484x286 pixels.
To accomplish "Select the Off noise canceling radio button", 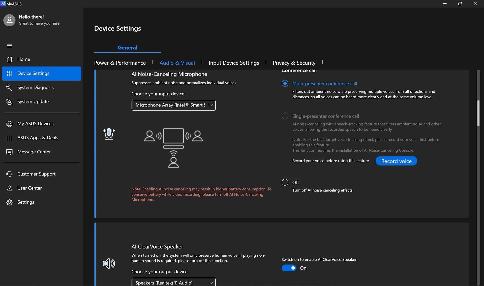I will click(285, 182).
